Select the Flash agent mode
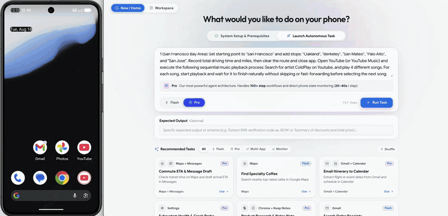This screenshot has height=216, width=448. 172,103
